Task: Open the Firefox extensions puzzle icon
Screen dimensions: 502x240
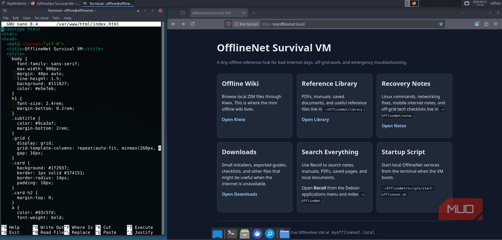Action: [x=486, y=24]
